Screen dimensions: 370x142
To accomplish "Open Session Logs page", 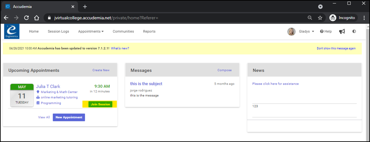I will [x=58, y=31].
